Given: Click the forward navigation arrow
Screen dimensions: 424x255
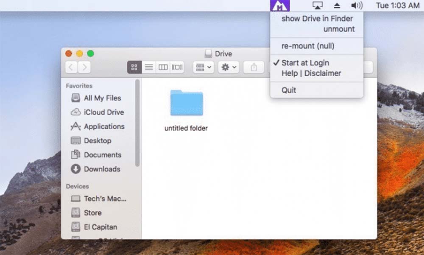Looking at the screenshot, I should click(x=83, y=67).
